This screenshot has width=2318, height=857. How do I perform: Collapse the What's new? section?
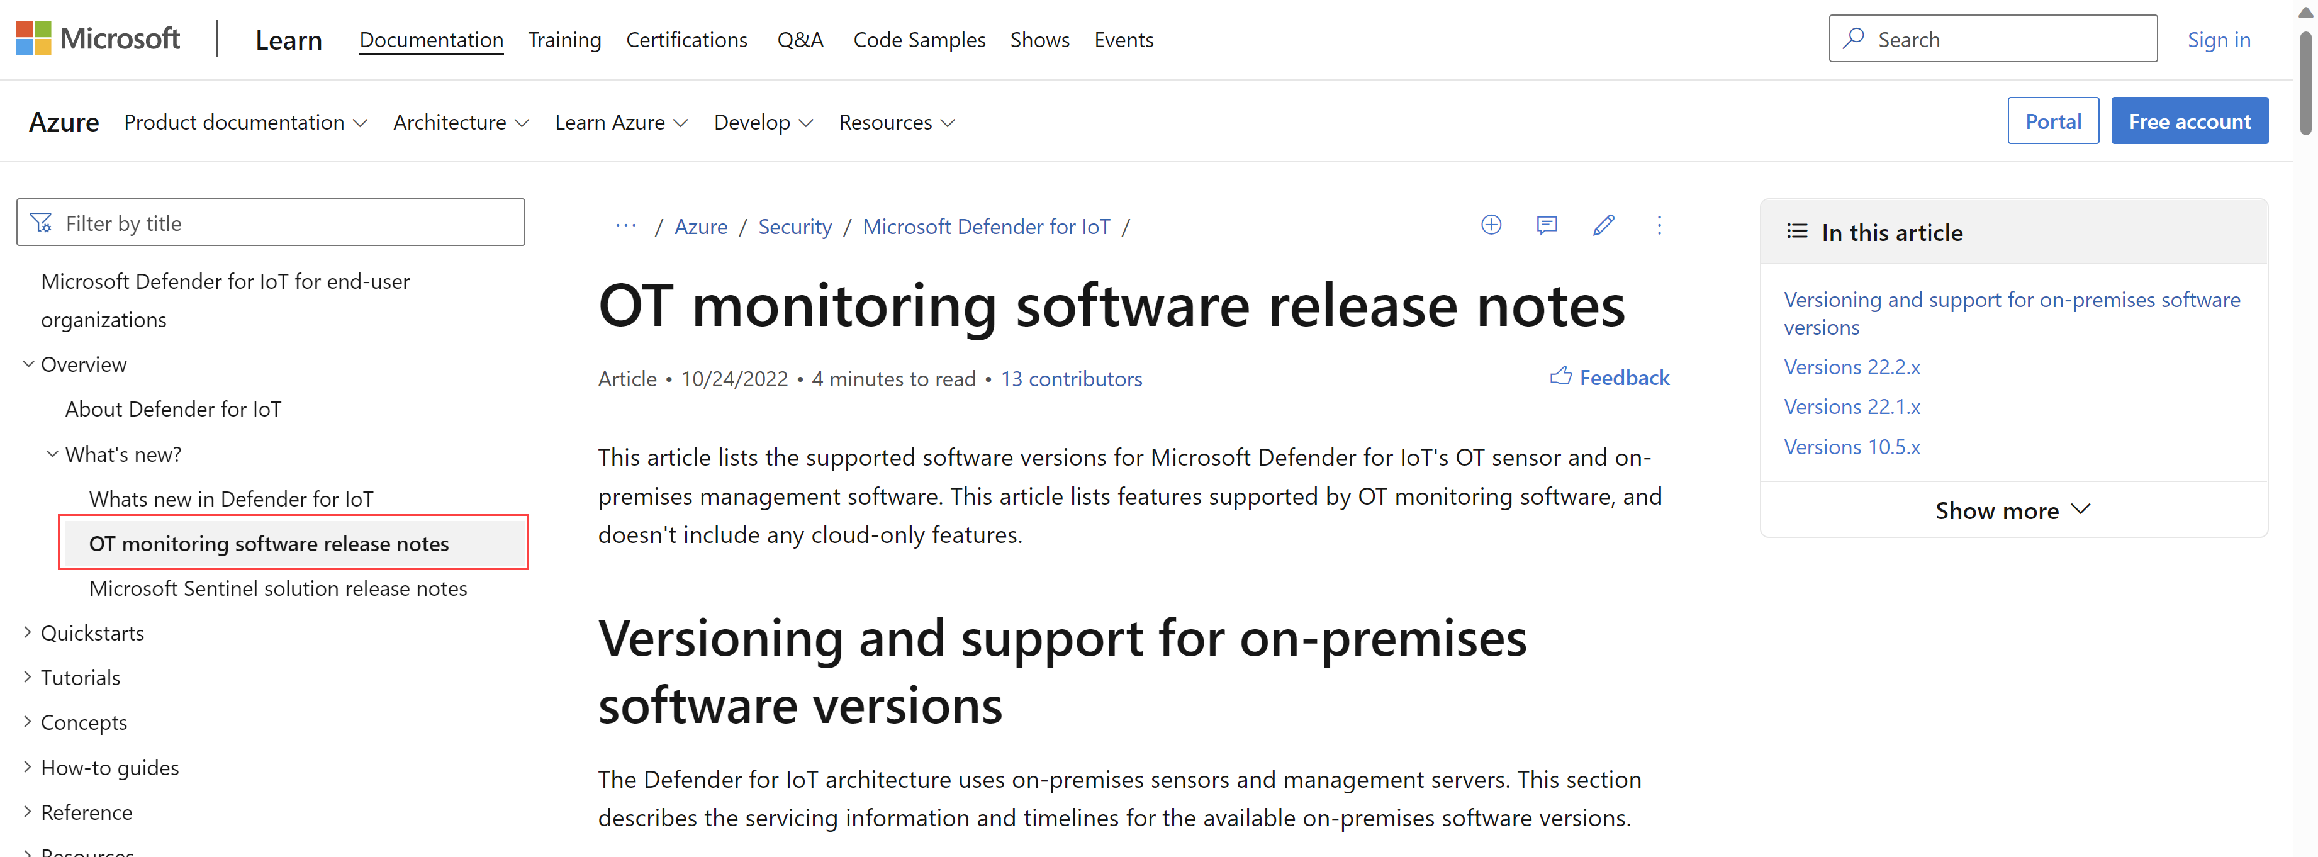pos(52,454)
